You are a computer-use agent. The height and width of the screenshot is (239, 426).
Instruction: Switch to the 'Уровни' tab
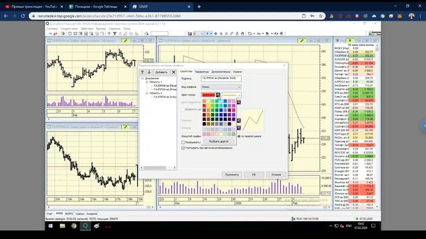[x=237, y=72]
